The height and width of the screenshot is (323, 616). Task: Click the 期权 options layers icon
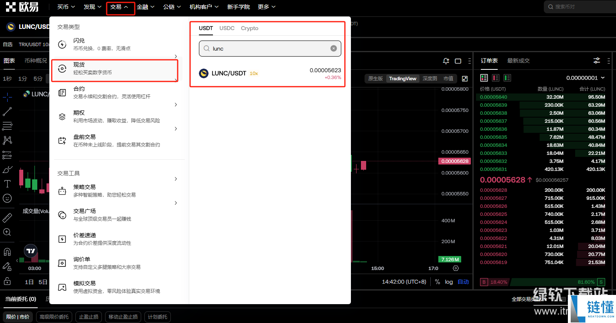click(62, 117)
